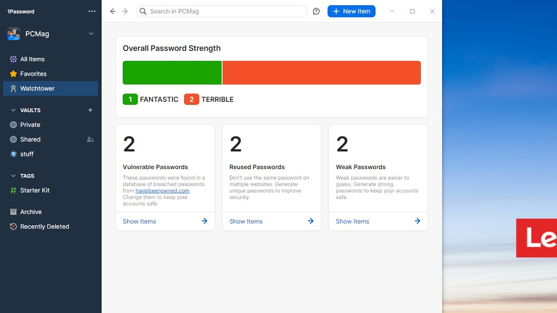
Task: Click the New Item button
Action: [x=352, y=11]
